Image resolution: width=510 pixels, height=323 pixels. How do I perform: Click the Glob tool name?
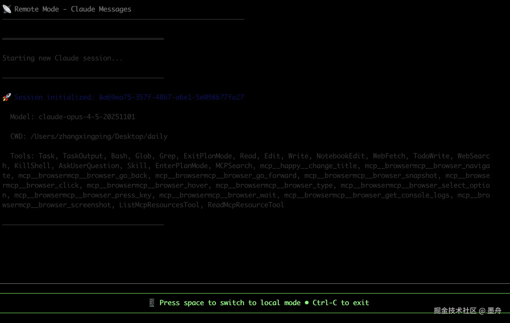point(143,156)
